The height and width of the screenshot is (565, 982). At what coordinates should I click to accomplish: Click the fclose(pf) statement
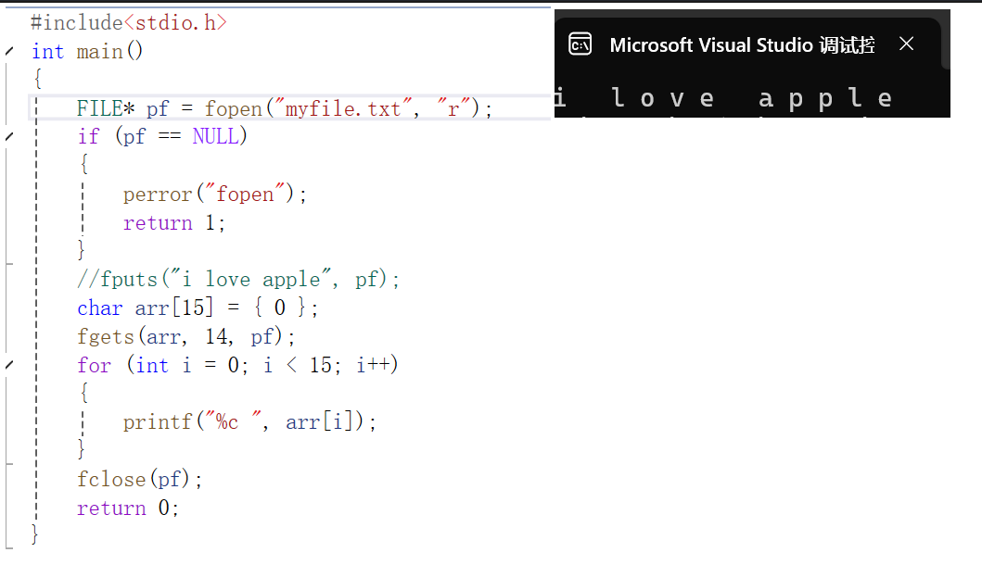coord(140,479)
